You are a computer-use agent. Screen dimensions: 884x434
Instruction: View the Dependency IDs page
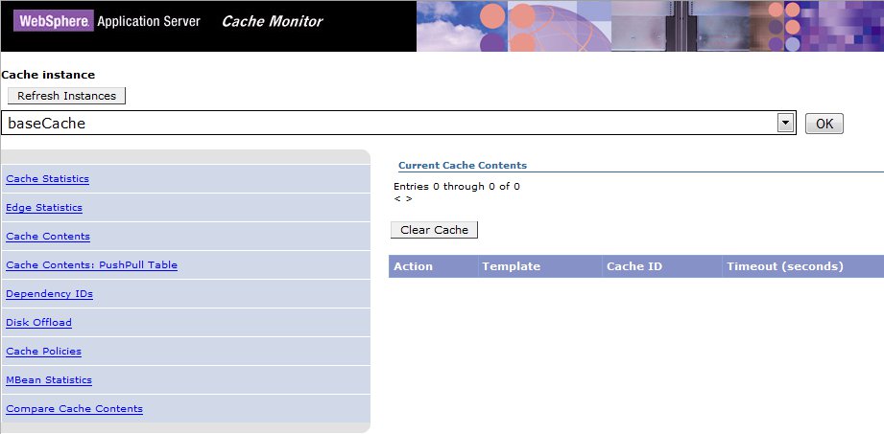[50, 294]
